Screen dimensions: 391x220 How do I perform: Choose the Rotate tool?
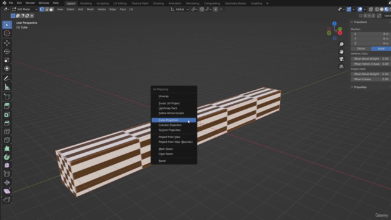(x=7, y=51)
